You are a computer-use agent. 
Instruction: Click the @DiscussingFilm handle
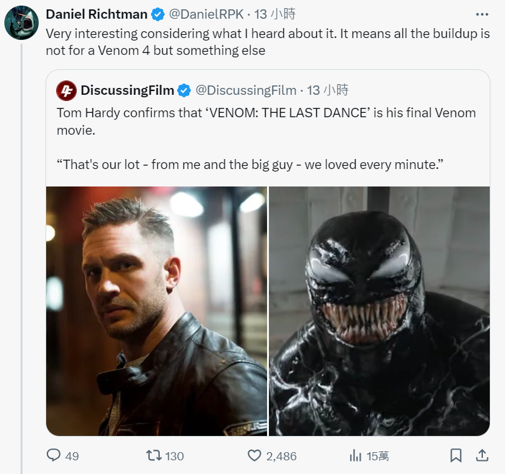click(246, 90)
